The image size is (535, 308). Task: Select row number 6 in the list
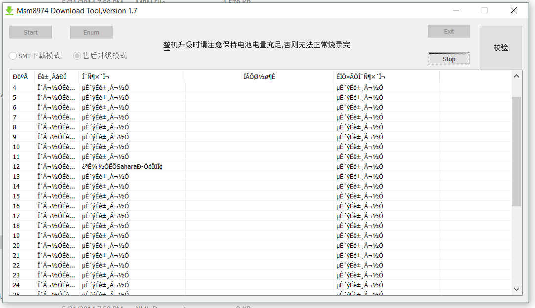coord(260,108)
